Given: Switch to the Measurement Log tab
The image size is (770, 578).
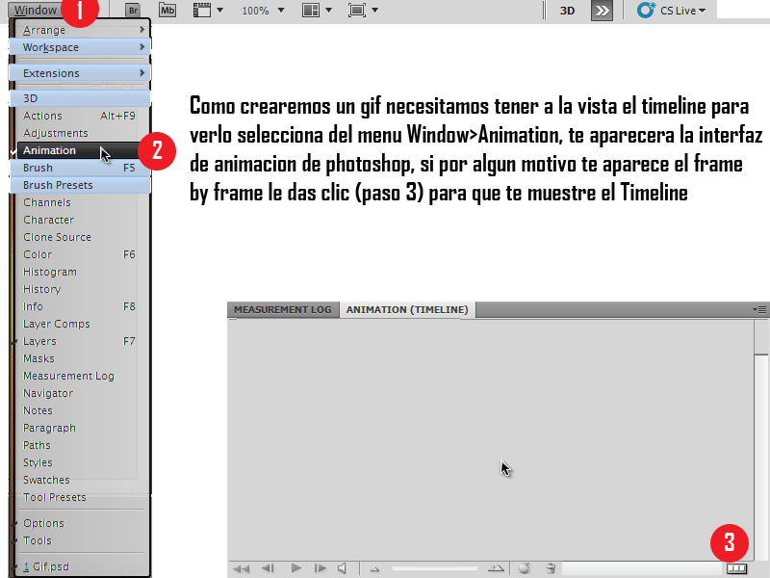Looking at the screenshot, I should click(283, 309).
